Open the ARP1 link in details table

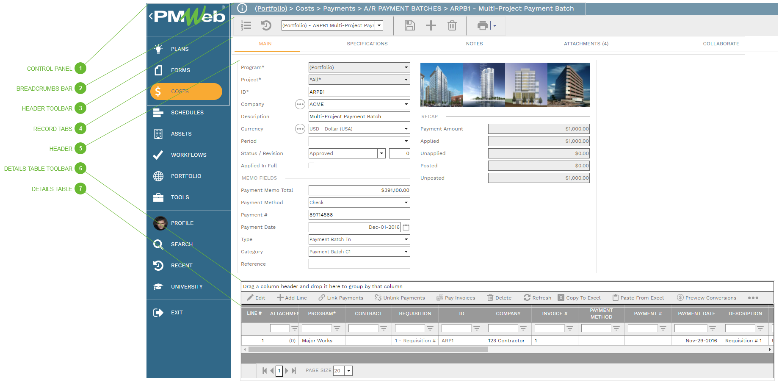pos(447,341)
